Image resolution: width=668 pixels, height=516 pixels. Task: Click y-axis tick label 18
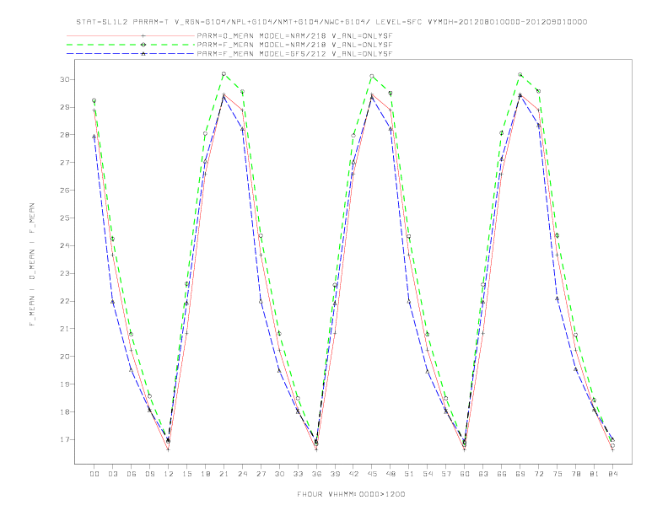65,411
